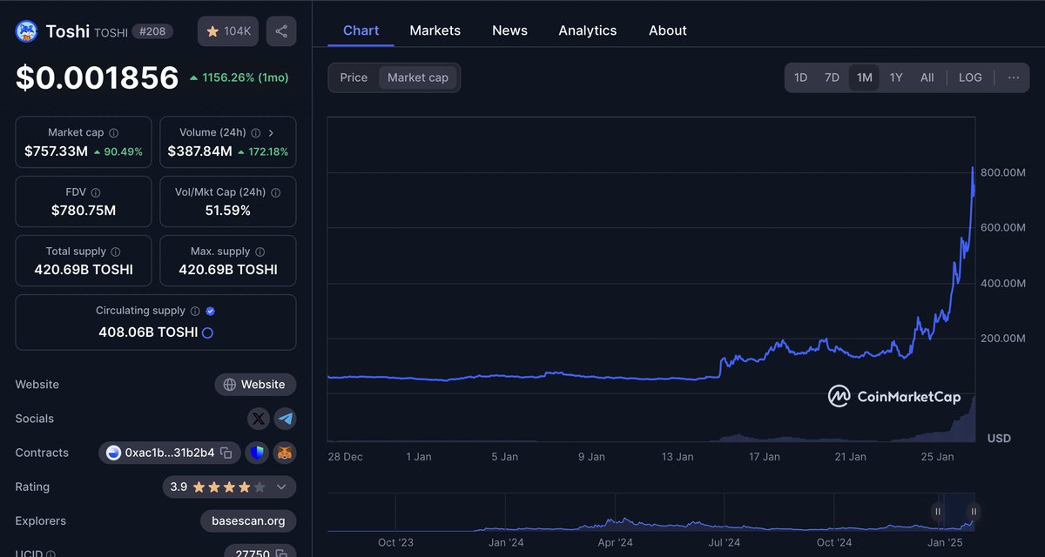Click the highlighted window on the overview range selector

click(956, 512)
